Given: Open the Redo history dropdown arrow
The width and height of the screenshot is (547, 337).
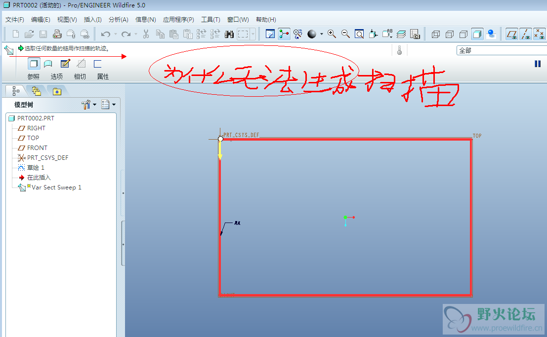Looking at the screenshot, I should click(136, 34).
